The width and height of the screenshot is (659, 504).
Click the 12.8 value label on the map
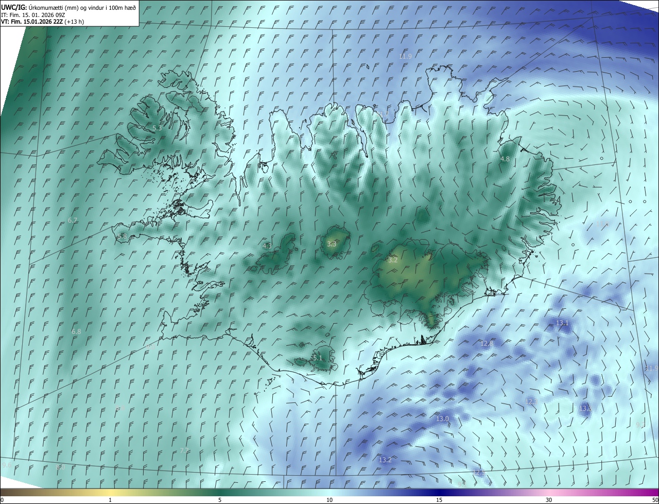487,343
